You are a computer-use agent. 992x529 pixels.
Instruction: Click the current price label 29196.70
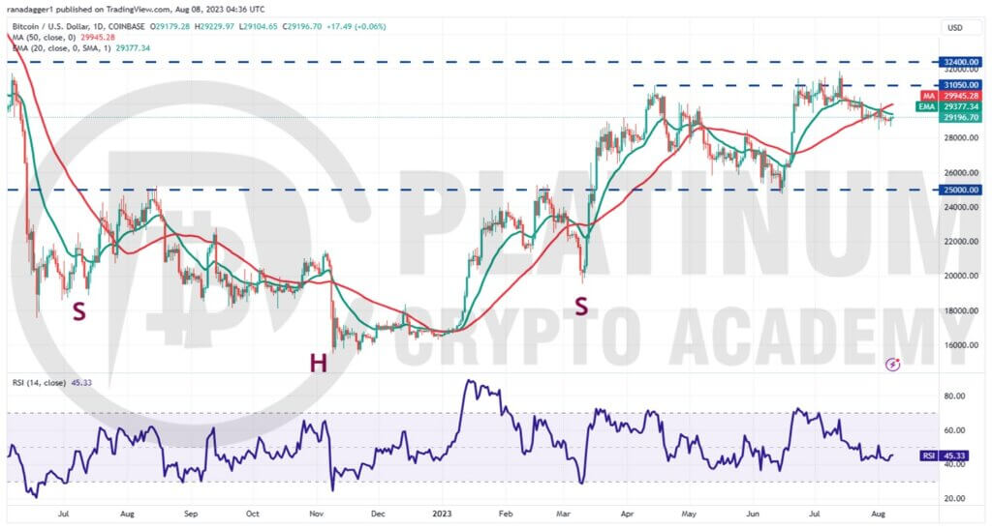click(x=962, y=117)
